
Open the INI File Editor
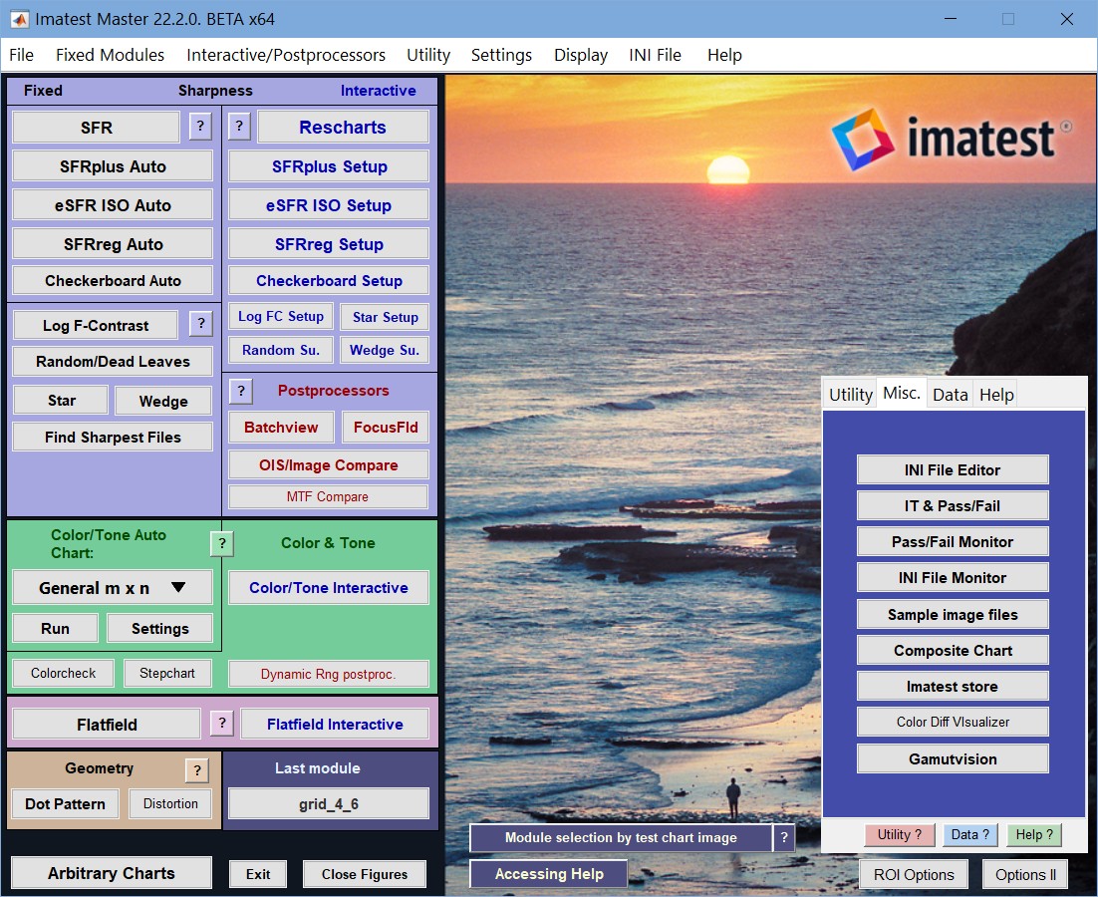coord(953,469)
